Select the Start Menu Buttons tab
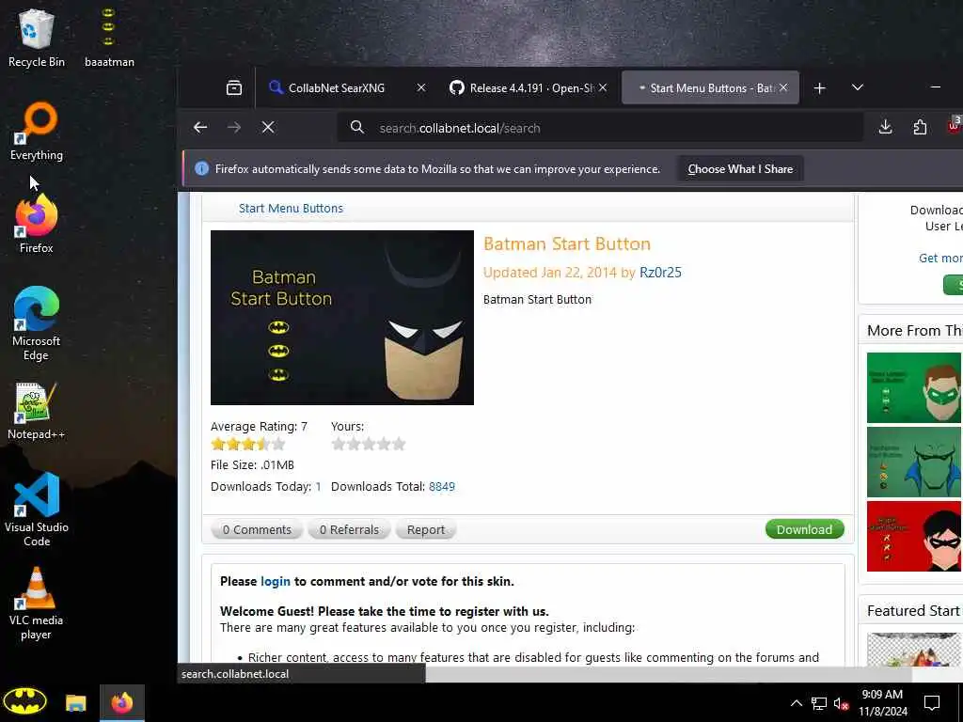The height and width of the screenshot is (722, 963). coord(711,87)
